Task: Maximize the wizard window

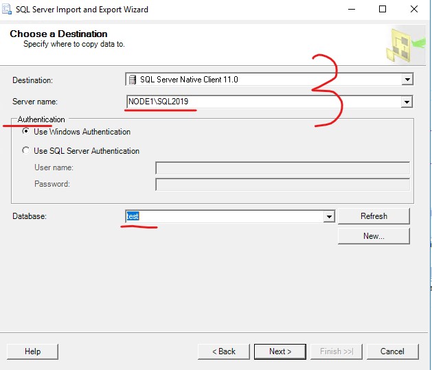Action: tap(383, 9)
